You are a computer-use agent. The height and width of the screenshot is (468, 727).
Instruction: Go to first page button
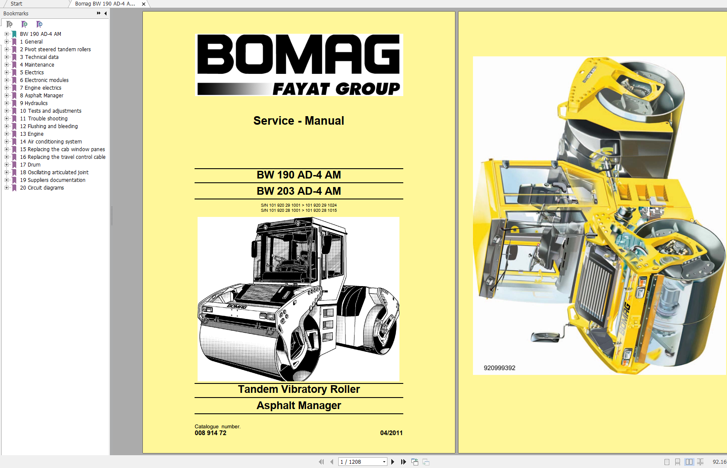coord(321,462)
